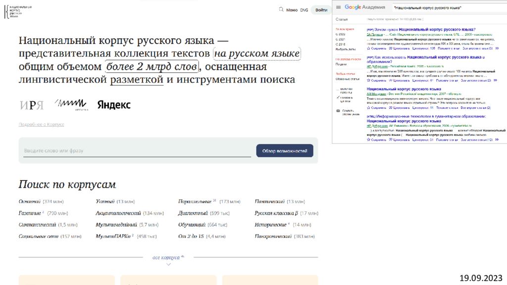Open the Параллельные corpus (173 млн)
Image resolution: width=507 pixels, height=285 pixels.
(209, 201)
